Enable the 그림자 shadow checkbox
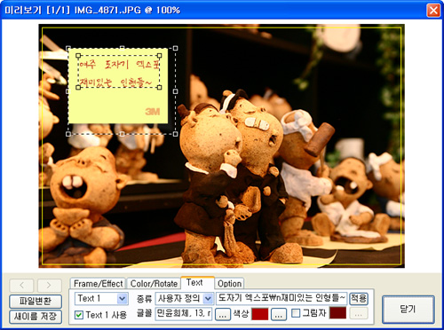Screen dimensions: 444x330 (x=296, y=313)
